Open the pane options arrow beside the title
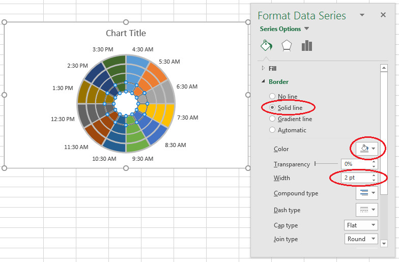 click(x=362, y=16)
